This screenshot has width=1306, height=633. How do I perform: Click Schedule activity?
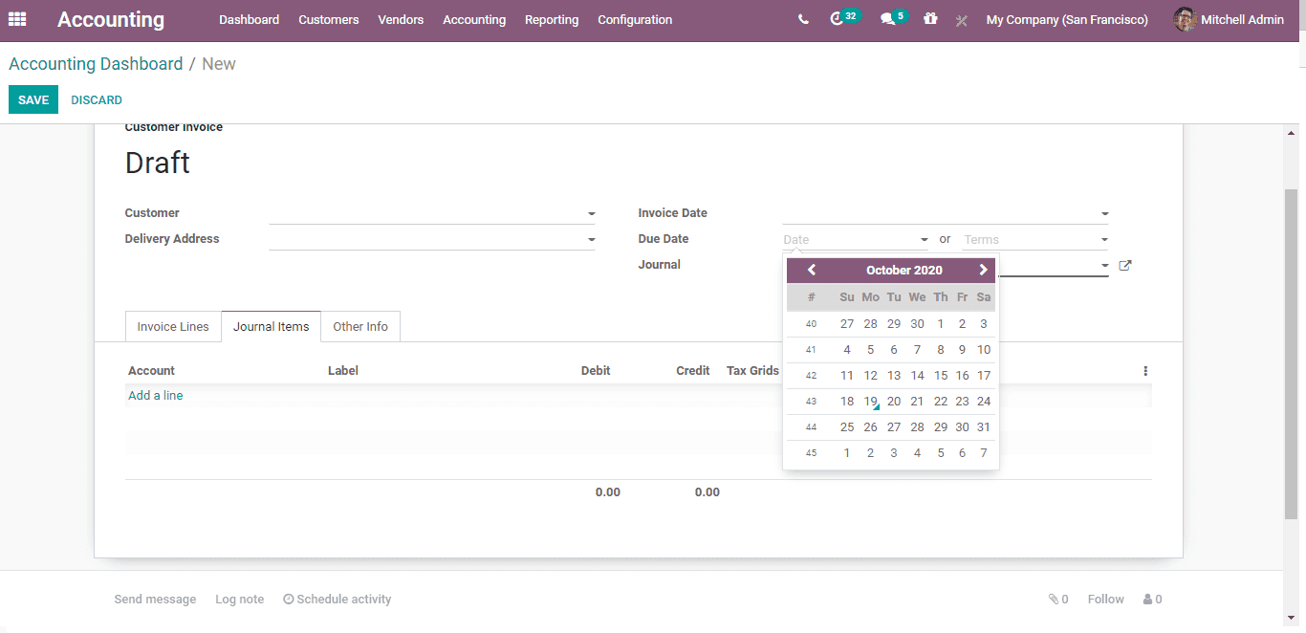[337, 600]
